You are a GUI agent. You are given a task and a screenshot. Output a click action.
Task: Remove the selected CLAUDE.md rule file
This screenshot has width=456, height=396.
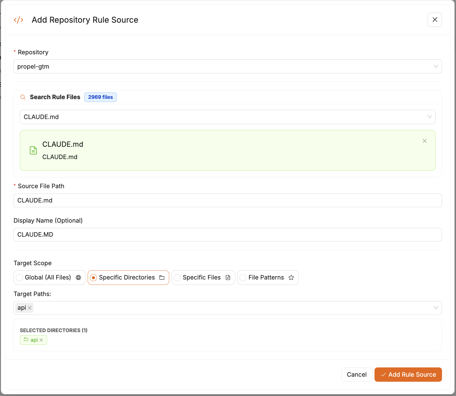pos(425,141)
